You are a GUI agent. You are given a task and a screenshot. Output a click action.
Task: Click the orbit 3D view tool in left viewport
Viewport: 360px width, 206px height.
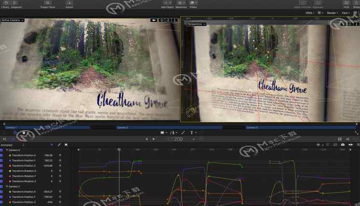pos(168,20)
